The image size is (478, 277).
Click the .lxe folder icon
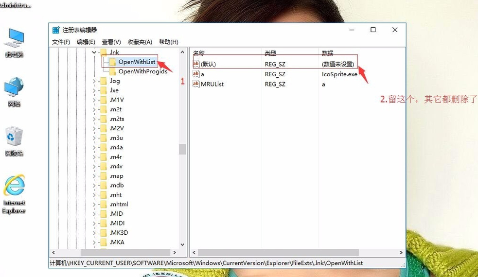pos(104,90)
